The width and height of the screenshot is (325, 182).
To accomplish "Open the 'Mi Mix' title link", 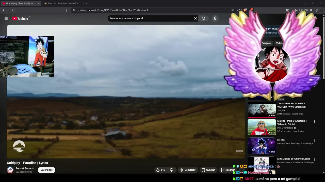I will point(281,140).
